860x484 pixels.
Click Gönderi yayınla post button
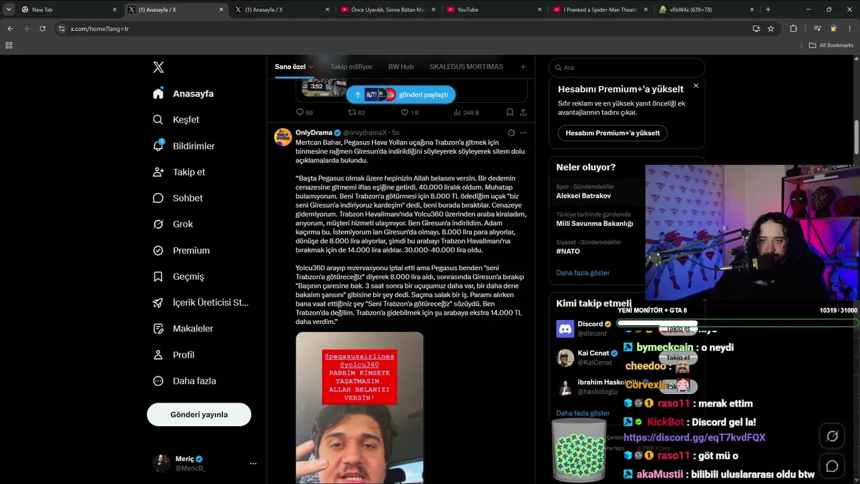click(x=199, y=415)
